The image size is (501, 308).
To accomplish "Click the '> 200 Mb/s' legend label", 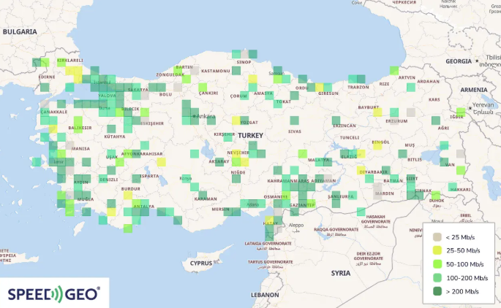I will point(464,291).
